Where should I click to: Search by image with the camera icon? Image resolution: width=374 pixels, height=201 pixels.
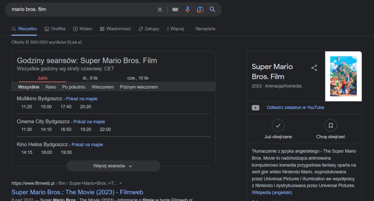tap(200, 9)
